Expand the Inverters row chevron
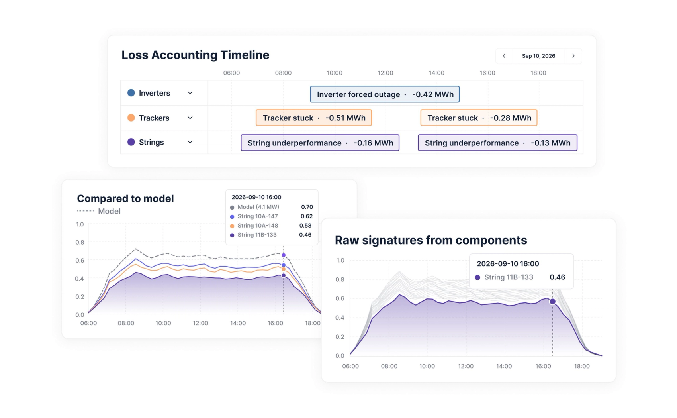The width and height of the screenshot is (677, 418). pos(190,93)
